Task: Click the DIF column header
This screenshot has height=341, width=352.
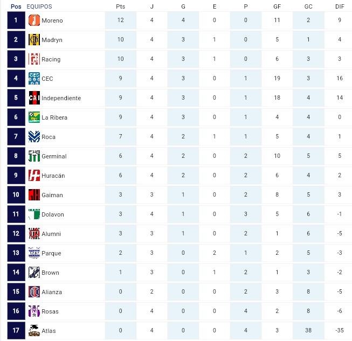Action: point(340,6)
